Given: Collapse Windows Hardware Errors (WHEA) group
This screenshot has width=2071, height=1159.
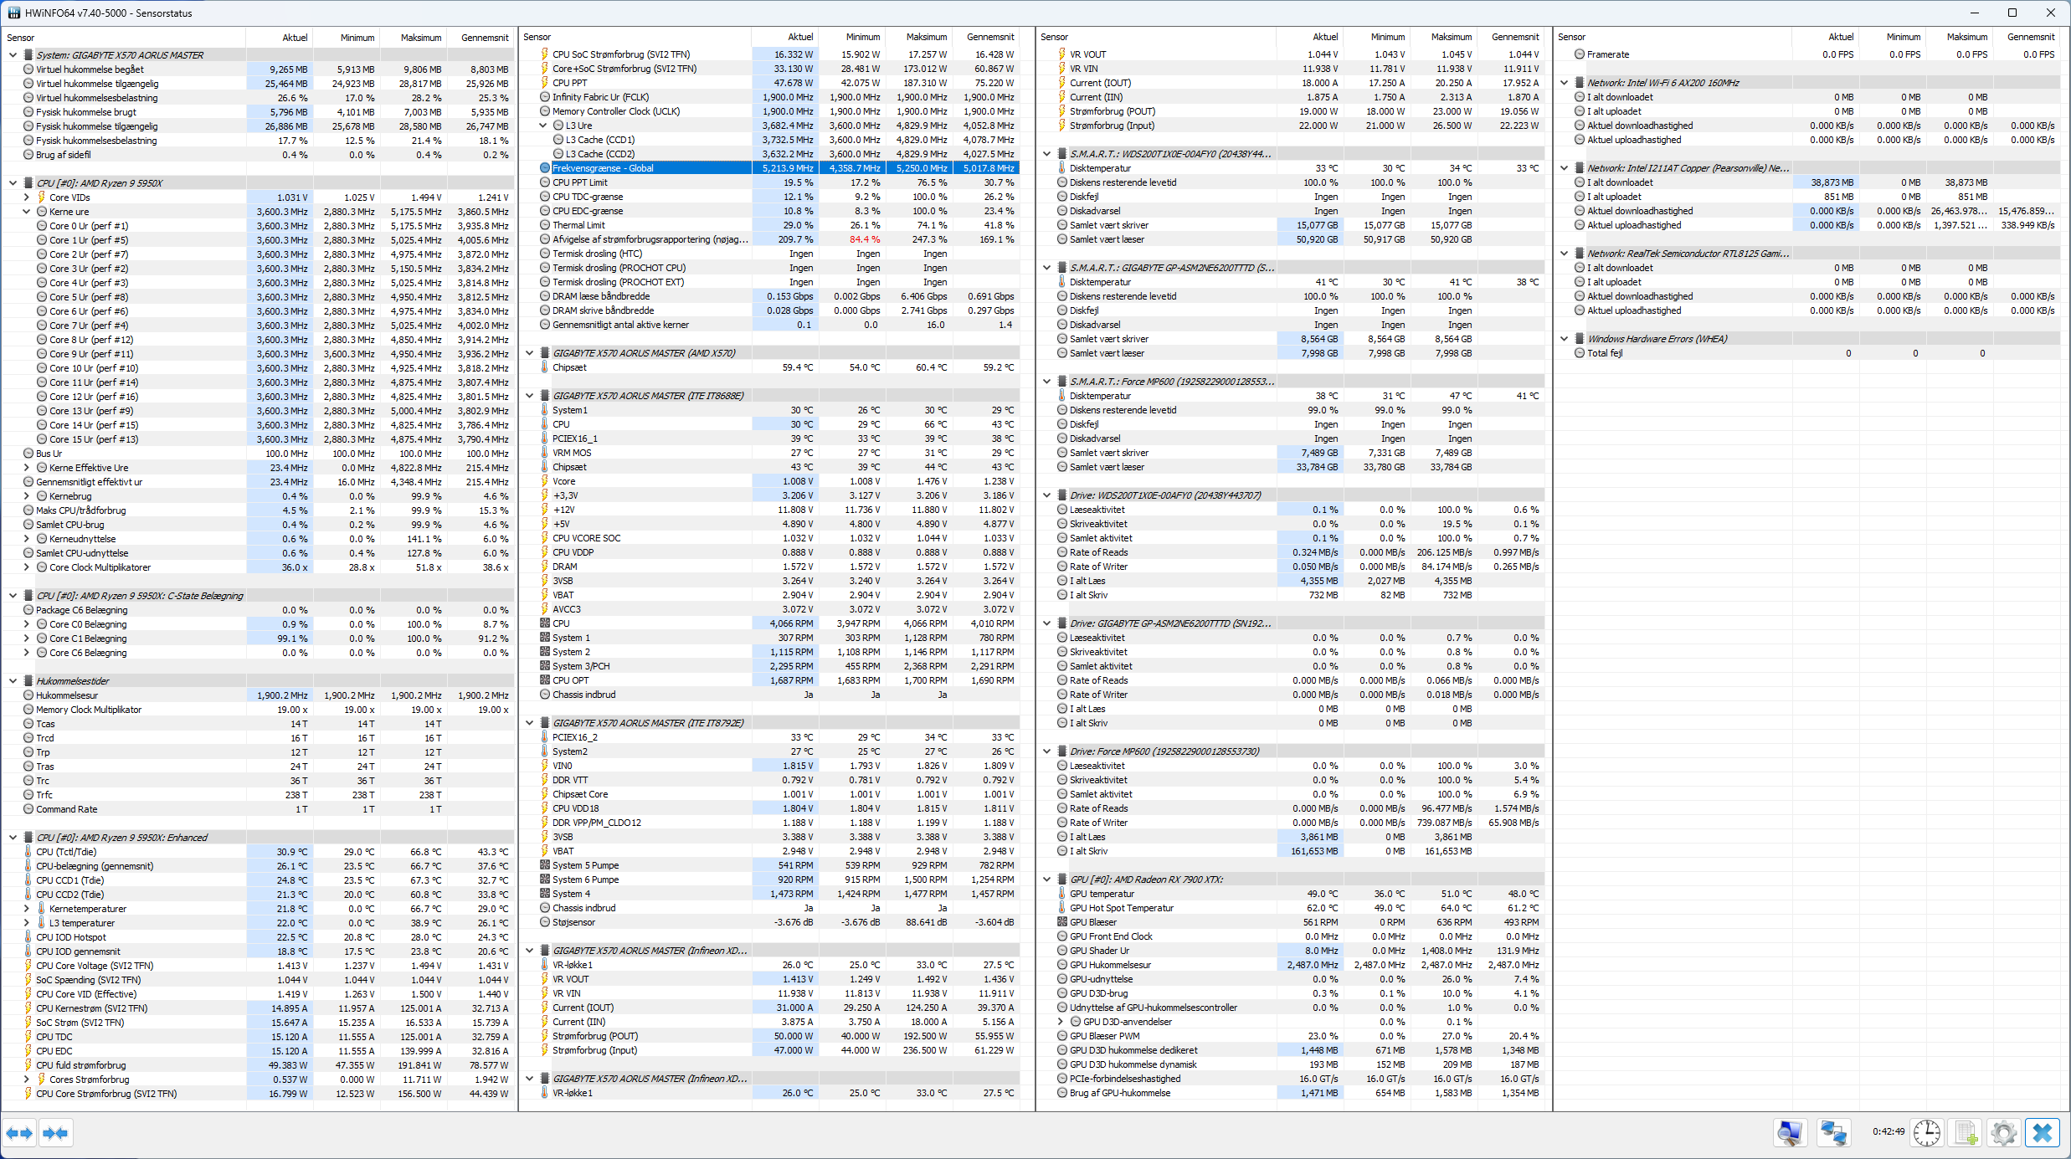Looking at the screenshot, I should point(1564,339).
